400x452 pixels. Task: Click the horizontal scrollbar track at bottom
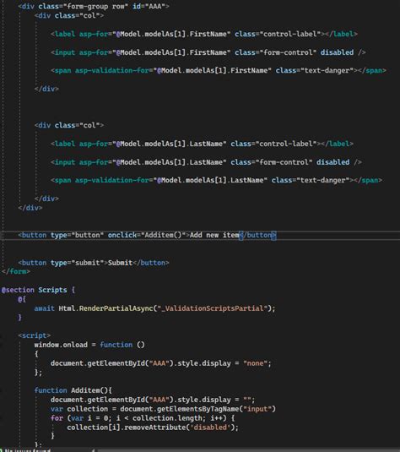point(247,450)
